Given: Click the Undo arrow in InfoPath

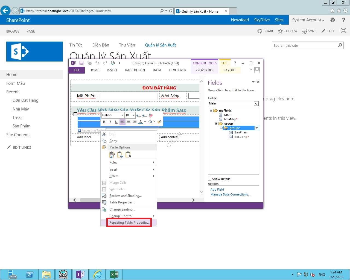Looking at the screenshot, I should click(x=97, y=63).
